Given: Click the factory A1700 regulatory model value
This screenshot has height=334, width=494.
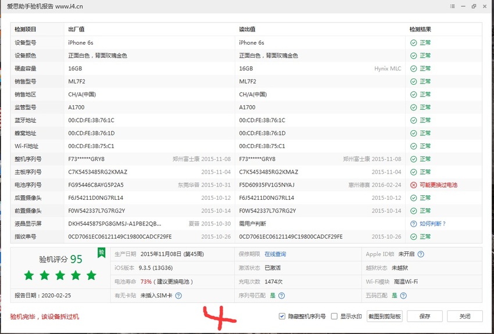Looking at the screenshot, I should pyautogui.click(x=76, y=107).
